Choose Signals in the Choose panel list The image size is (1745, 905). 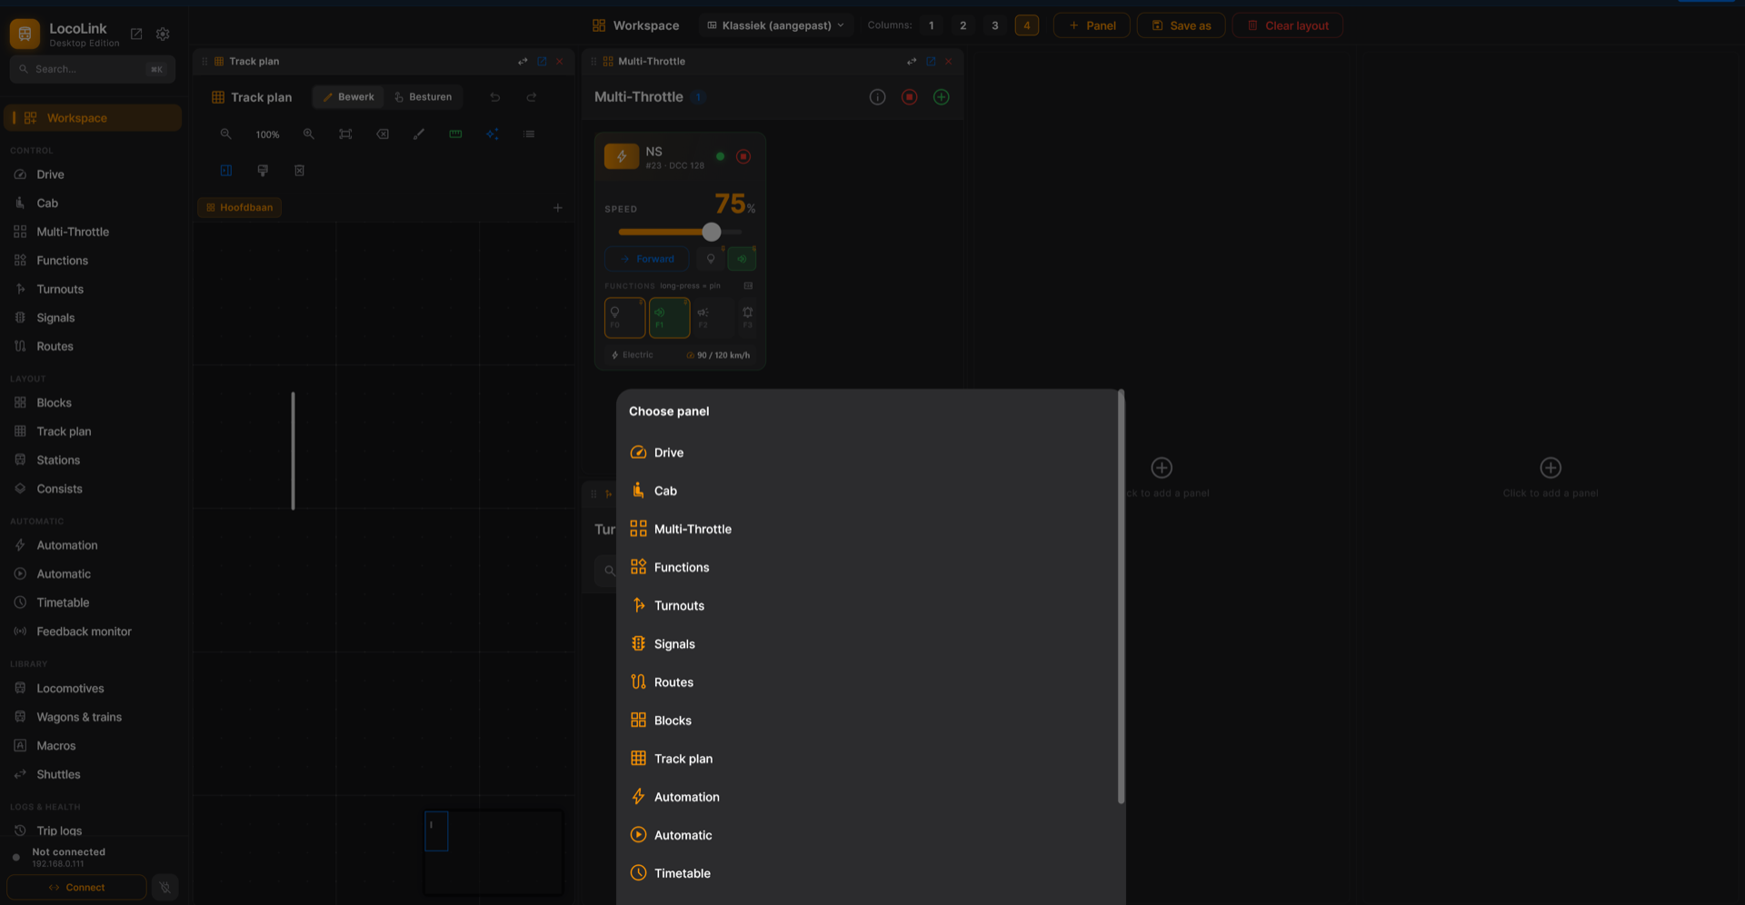click(x=871, y=643)
